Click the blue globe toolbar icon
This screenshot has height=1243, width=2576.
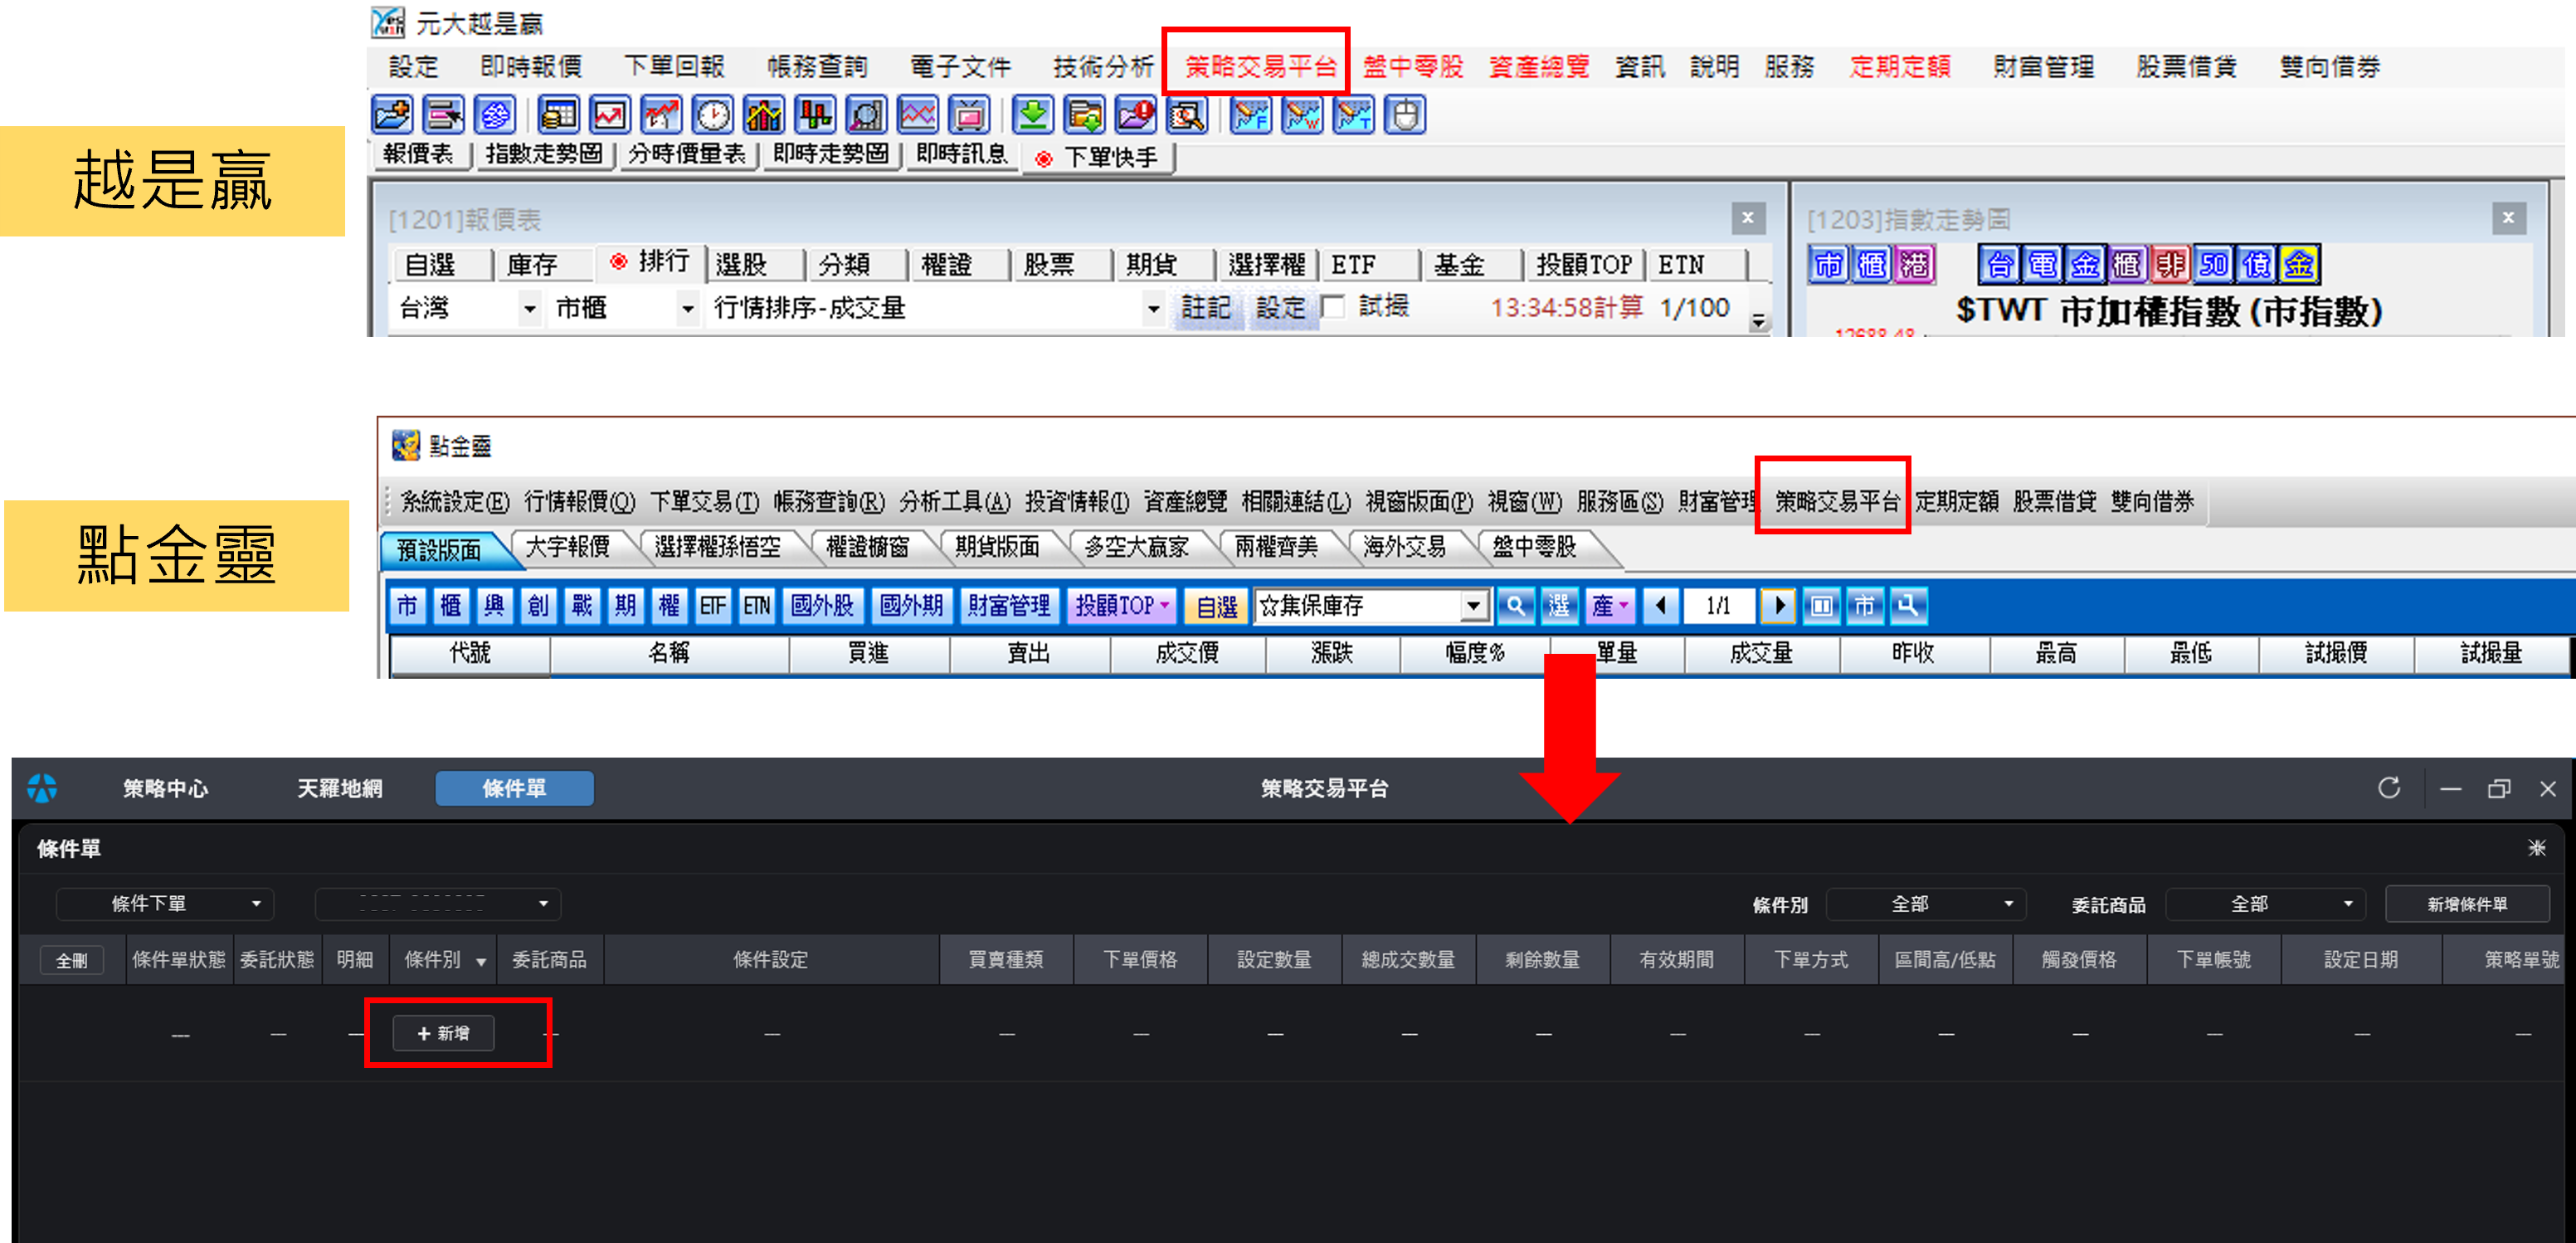(495, 115)
